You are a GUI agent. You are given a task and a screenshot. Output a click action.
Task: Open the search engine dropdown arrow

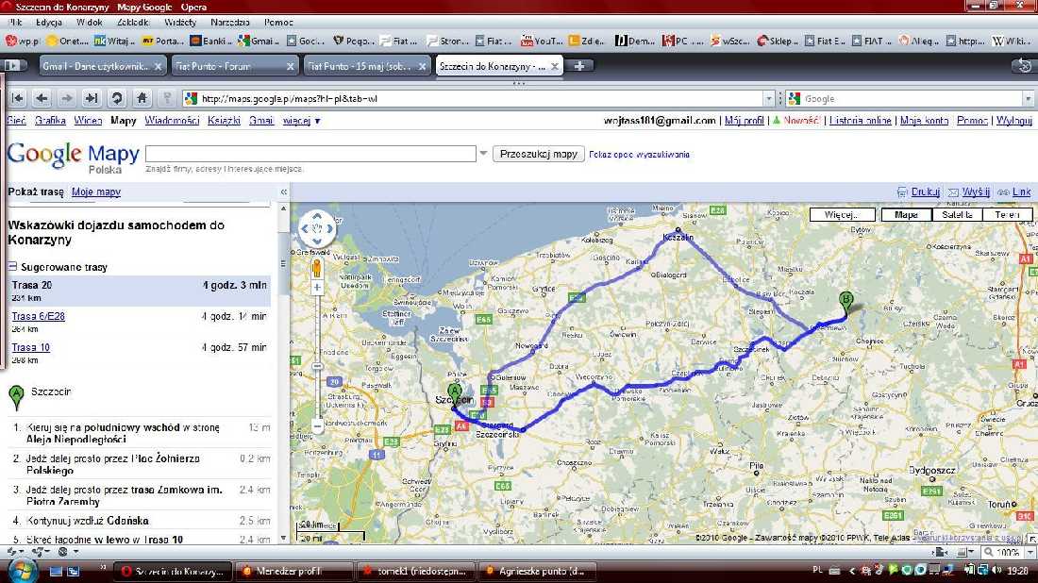(1028, 99)
